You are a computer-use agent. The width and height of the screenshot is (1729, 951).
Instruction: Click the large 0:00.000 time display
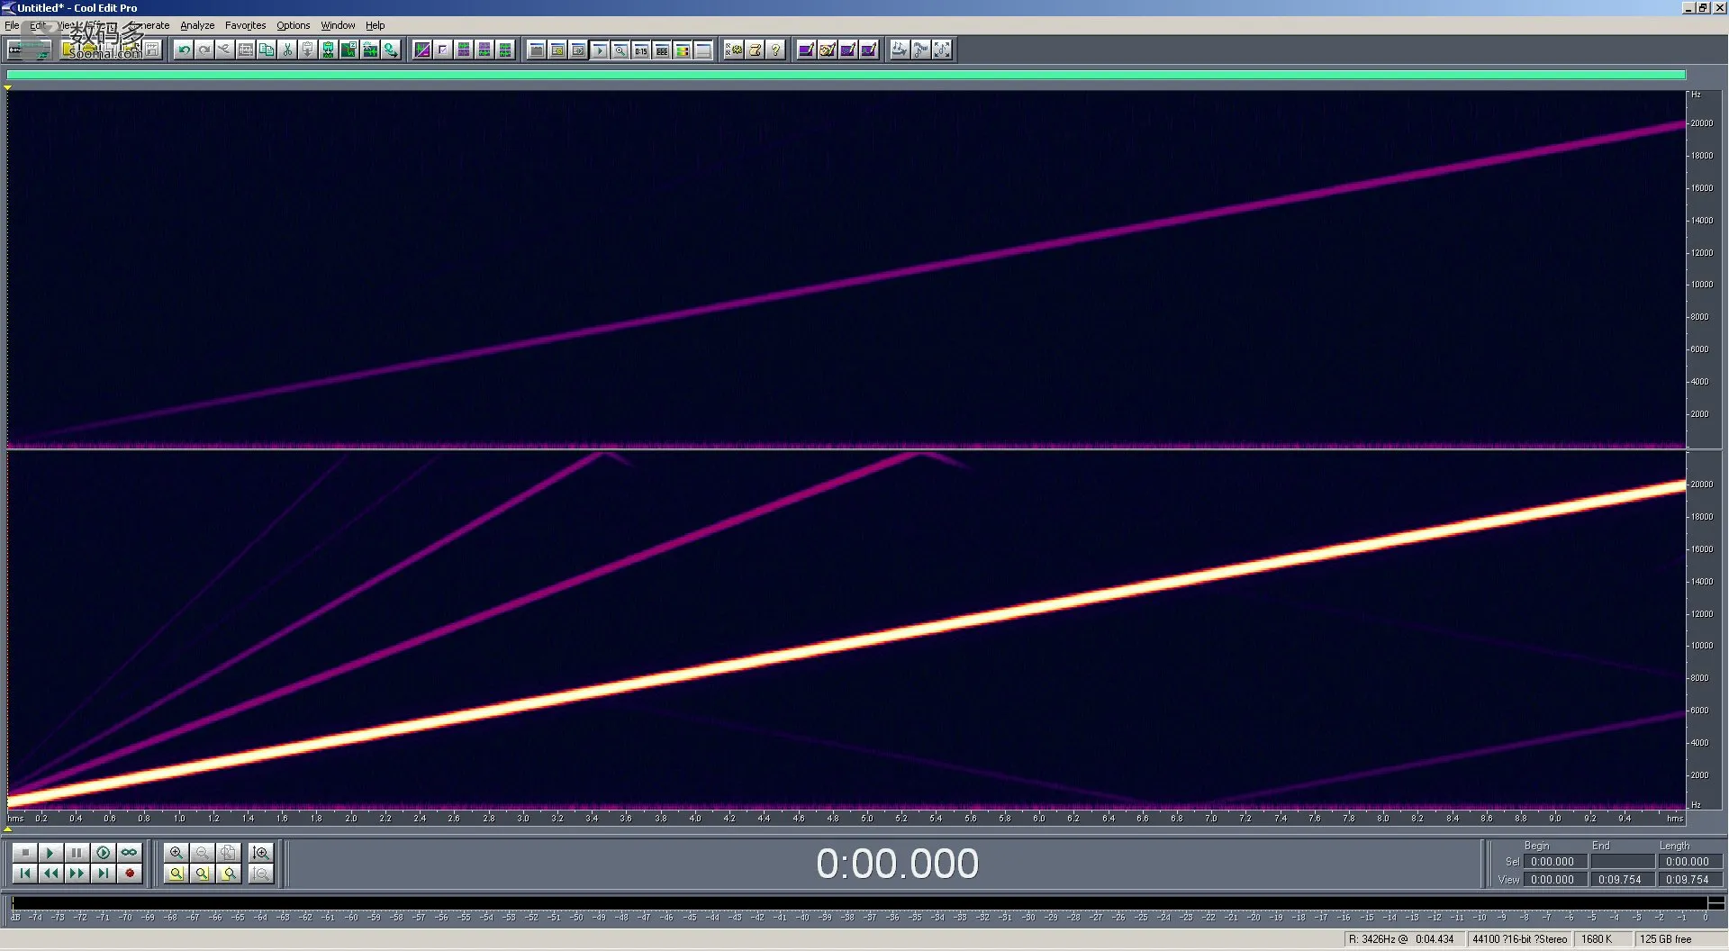(897, 864)
